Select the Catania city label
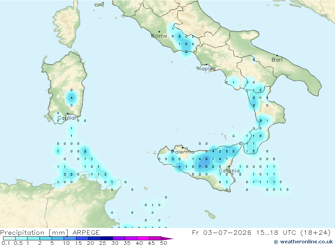The image size is (335, 245). coord(229,171)
